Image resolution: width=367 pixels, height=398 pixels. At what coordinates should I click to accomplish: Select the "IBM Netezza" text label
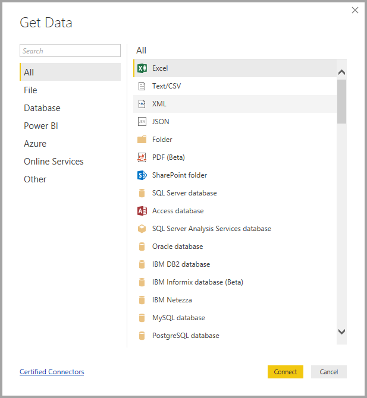coord(172,300)
